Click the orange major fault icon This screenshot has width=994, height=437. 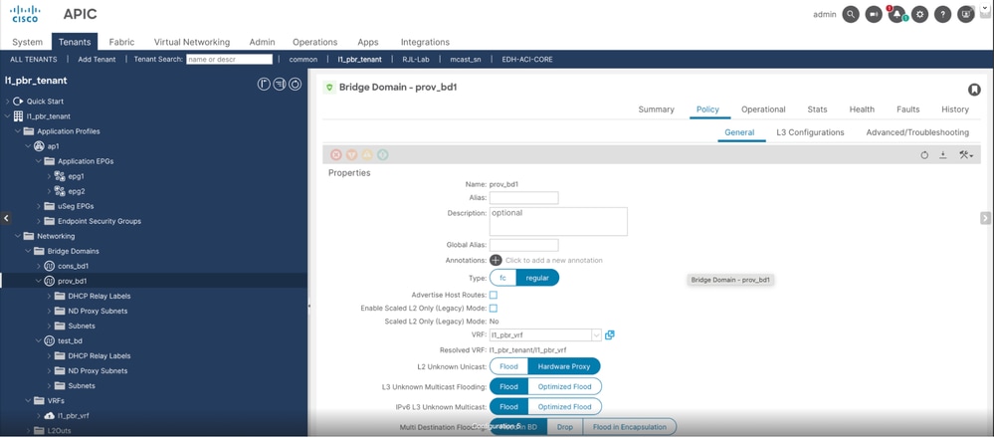(351, 154)
